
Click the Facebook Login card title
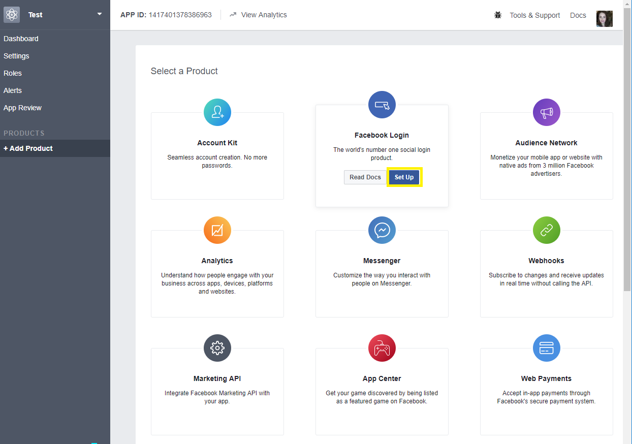382,135
